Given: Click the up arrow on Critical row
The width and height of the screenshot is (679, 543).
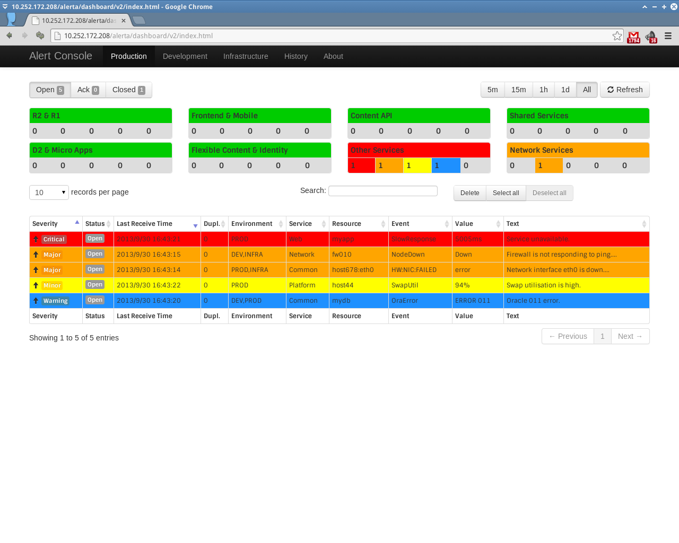Looking at the screenshot, I should (36, 239).
